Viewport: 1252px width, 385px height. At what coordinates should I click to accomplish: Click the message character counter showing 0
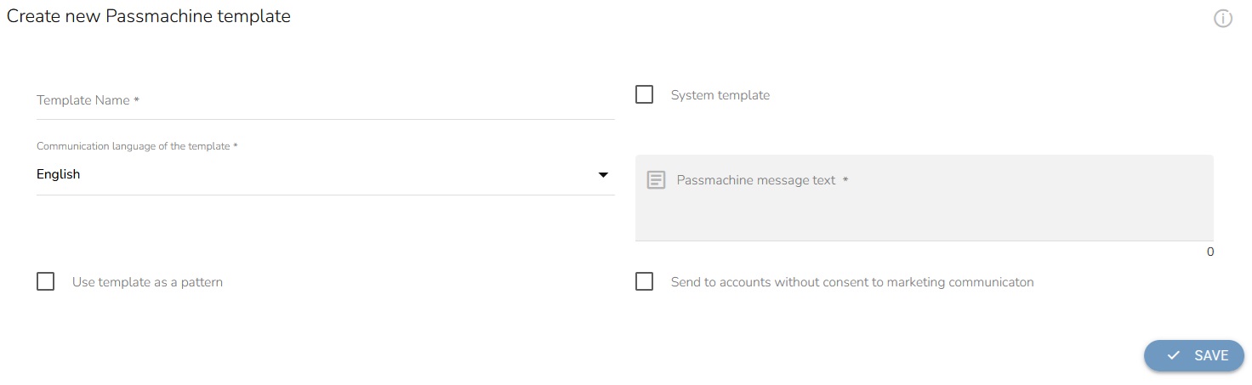(1209, 252)
